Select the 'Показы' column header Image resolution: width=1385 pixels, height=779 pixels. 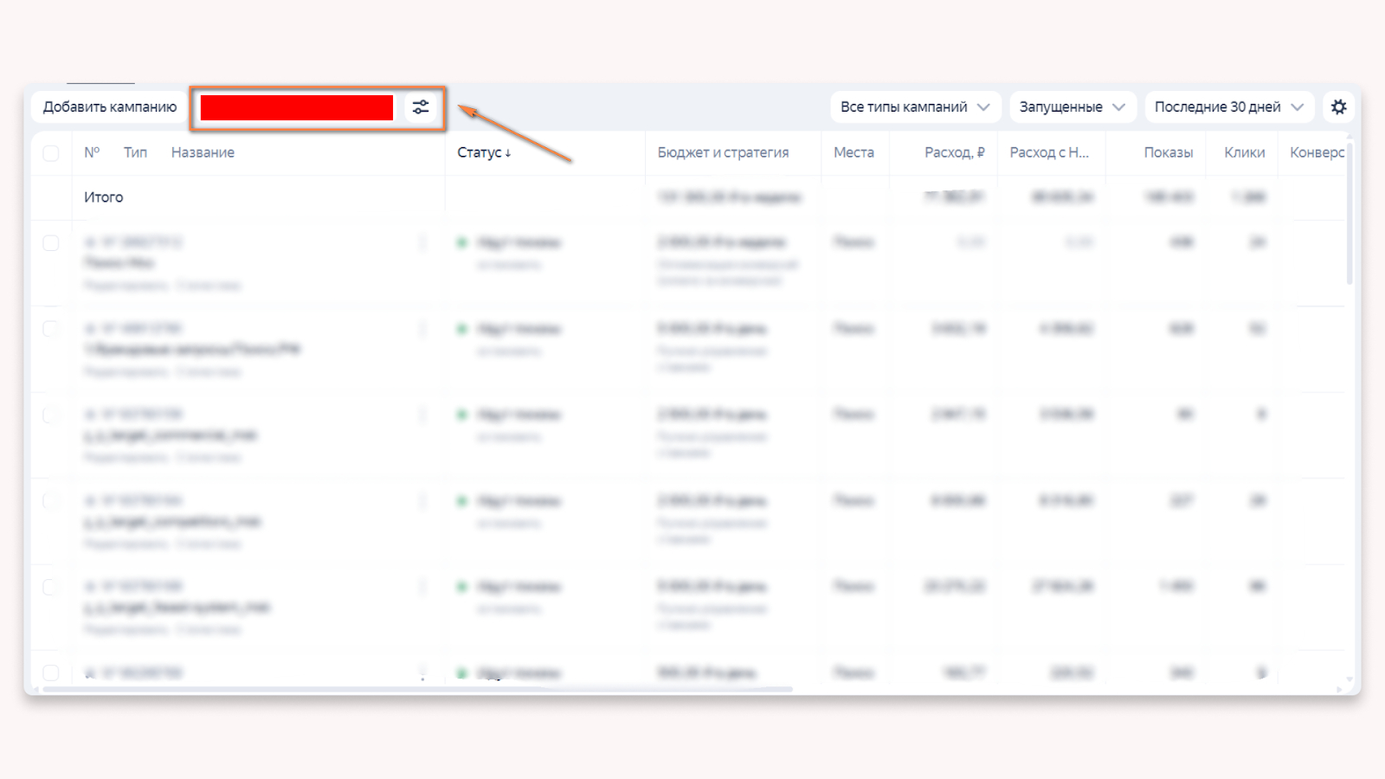click(x=1169, y=152)
